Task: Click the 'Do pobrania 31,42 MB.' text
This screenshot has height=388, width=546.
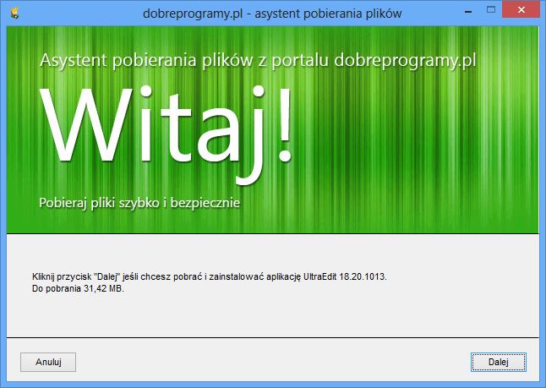Action: 78,289
